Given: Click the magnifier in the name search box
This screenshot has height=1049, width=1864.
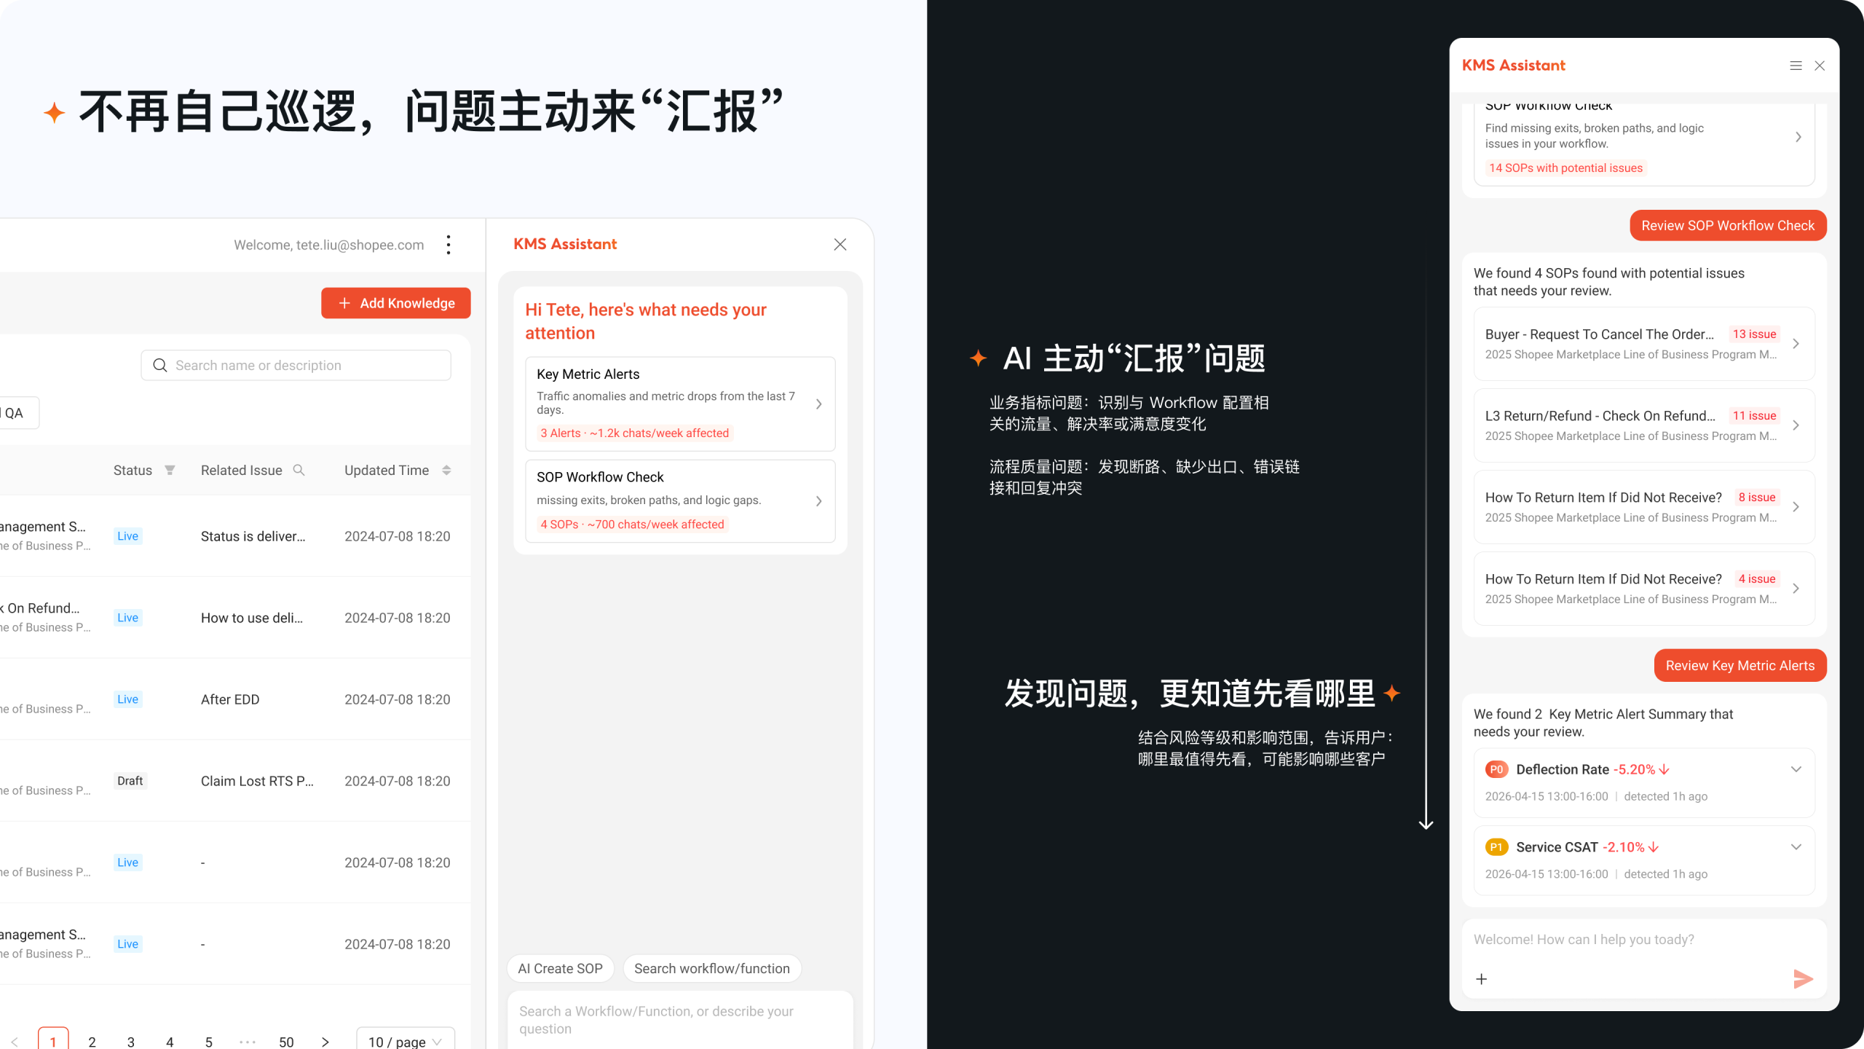Looking at the screenshot, I should tap(160, 365).
